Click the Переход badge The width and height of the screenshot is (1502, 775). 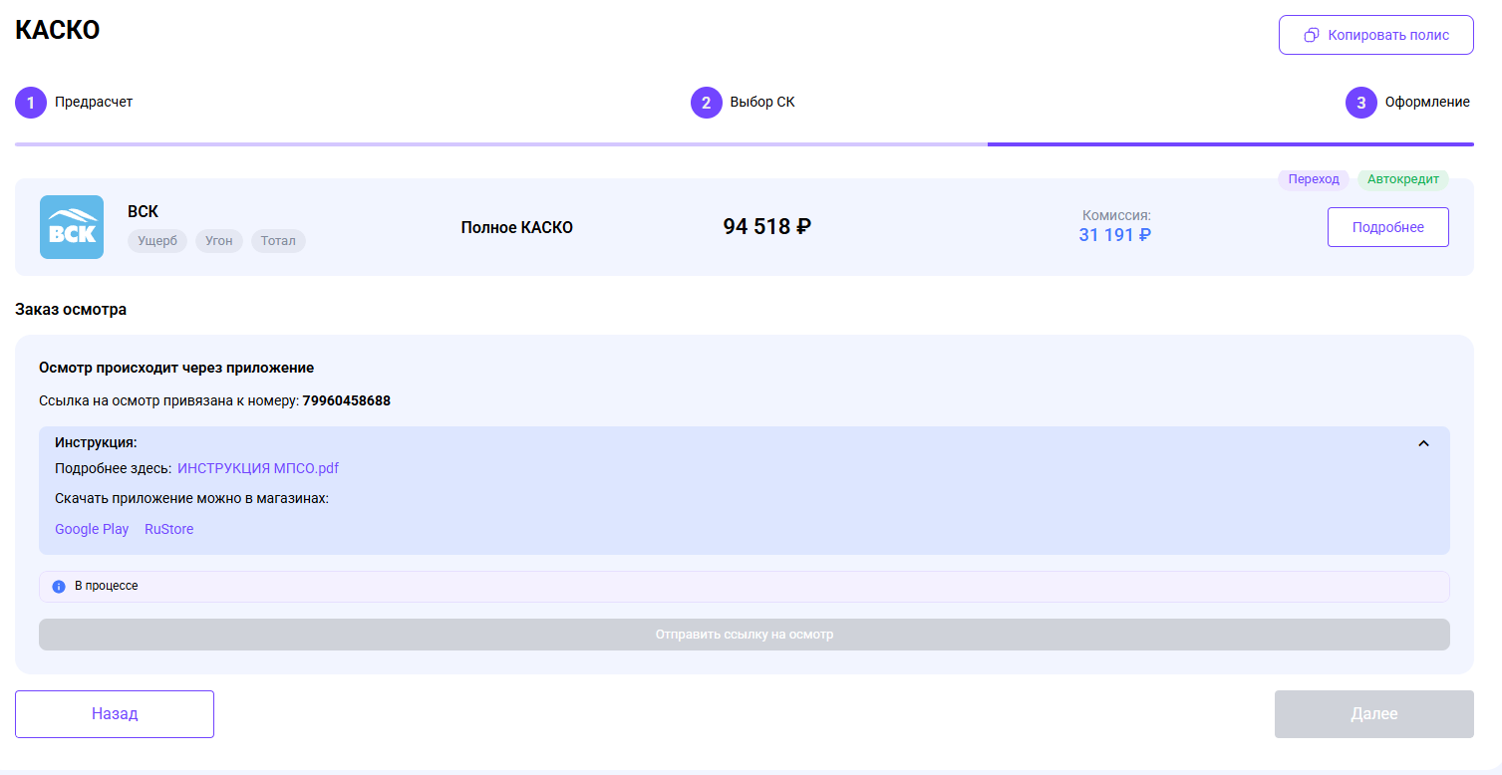(1314, 179)
